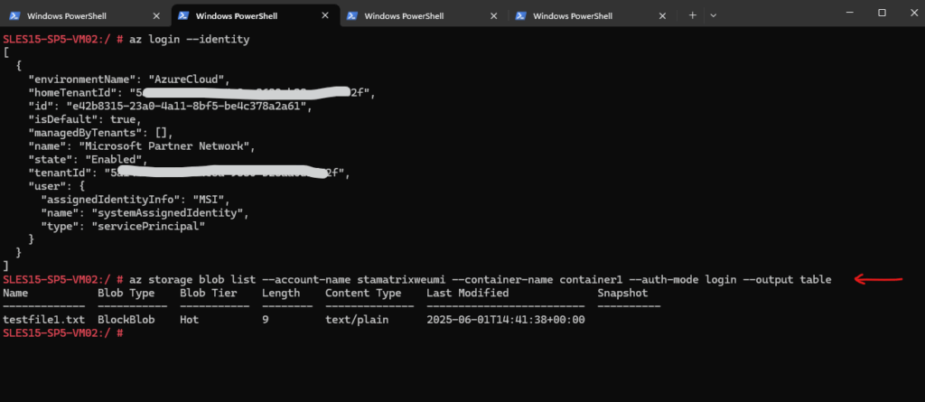Image resolution: width=925 pixels, height=402 pixels.
Task: Switch to the third Windows PowerShell tab
Action: [423, 16]
